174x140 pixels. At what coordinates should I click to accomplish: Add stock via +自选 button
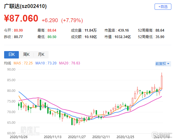point(163,7)
